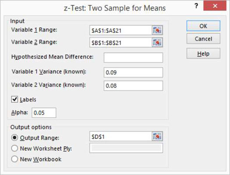Click the Variable 2 Variance known field
230x175 pixels.
tap(133, 86)
